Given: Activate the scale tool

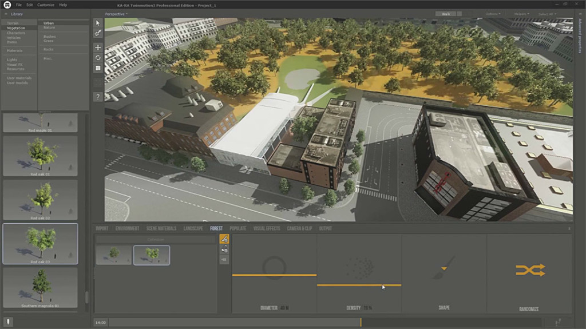Looking at the screenshot, I should pos(98,68).
